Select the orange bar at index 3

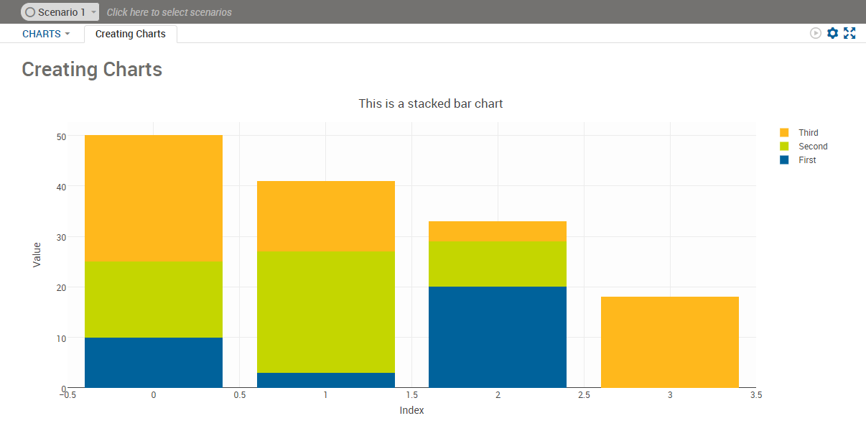click(x=670, y=342)
